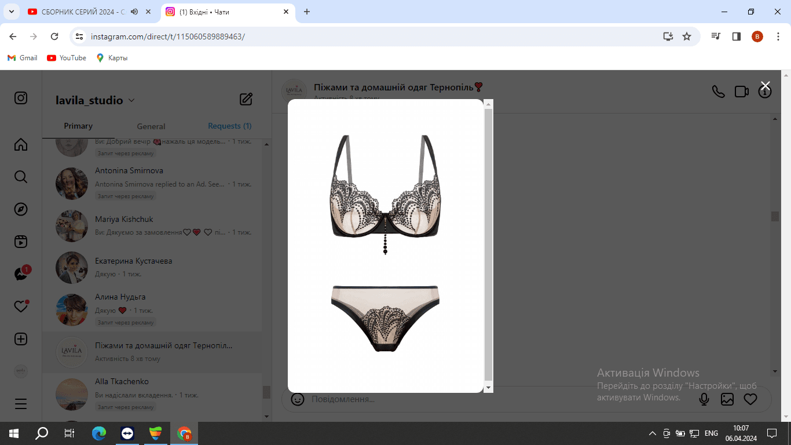Open Instagram Search panel

21,177
